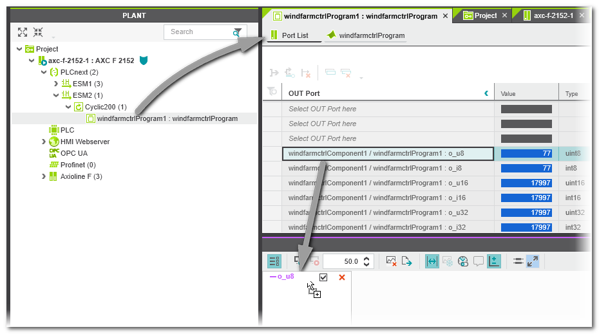The image size is (599, 334).
Task: Click the Search input field
Action: click(196, 32)
